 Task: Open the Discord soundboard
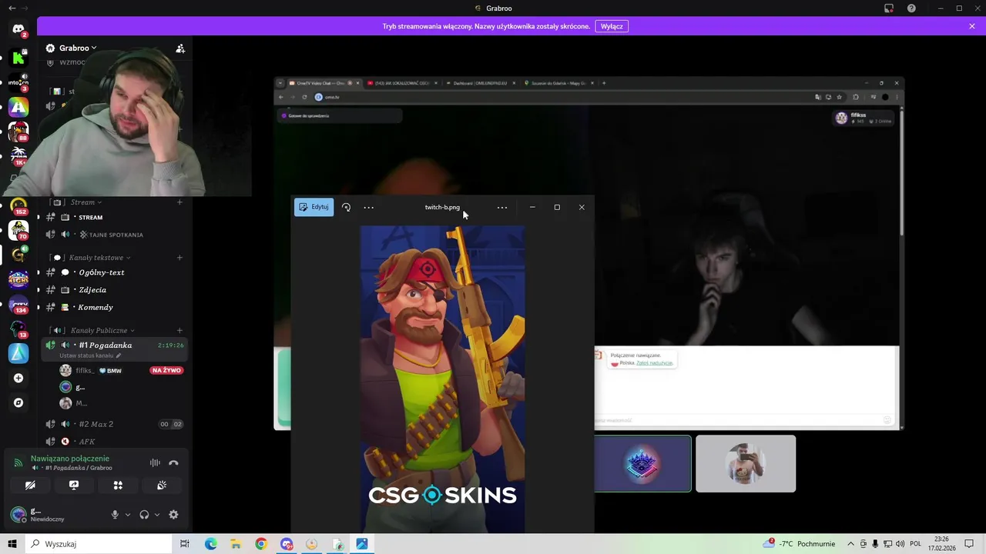[162, 486]
